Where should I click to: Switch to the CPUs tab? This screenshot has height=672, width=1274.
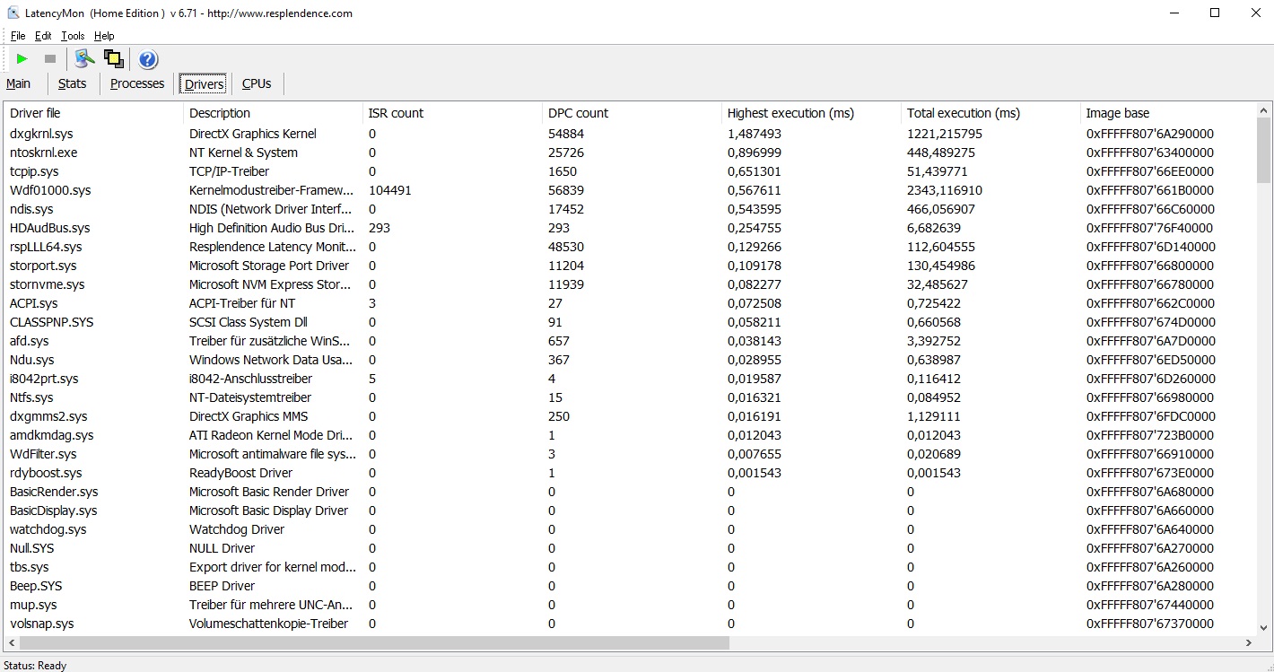pos(257,83)
